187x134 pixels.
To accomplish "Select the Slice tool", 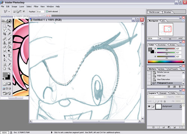I will pos(9,34).
